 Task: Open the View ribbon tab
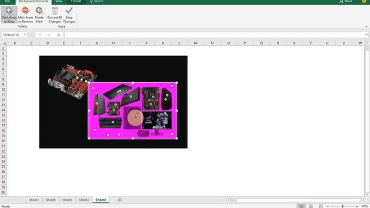[x=58, y=1]
